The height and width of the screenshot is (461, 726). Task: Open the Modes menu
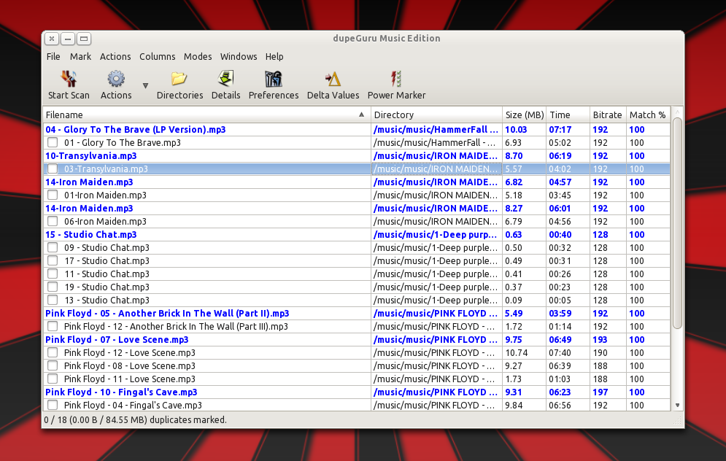(x=198, y=56)
